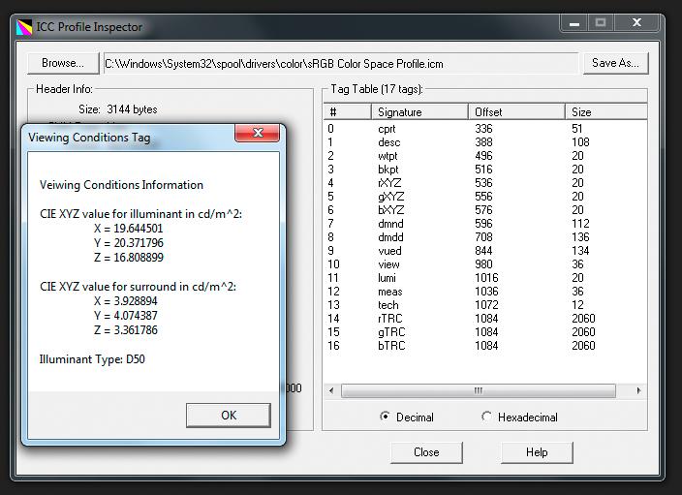This screenshot has width=682, height=495.
Task: Maximize the ICC Profile Inspector window
Action: click(x=601, y=23)
